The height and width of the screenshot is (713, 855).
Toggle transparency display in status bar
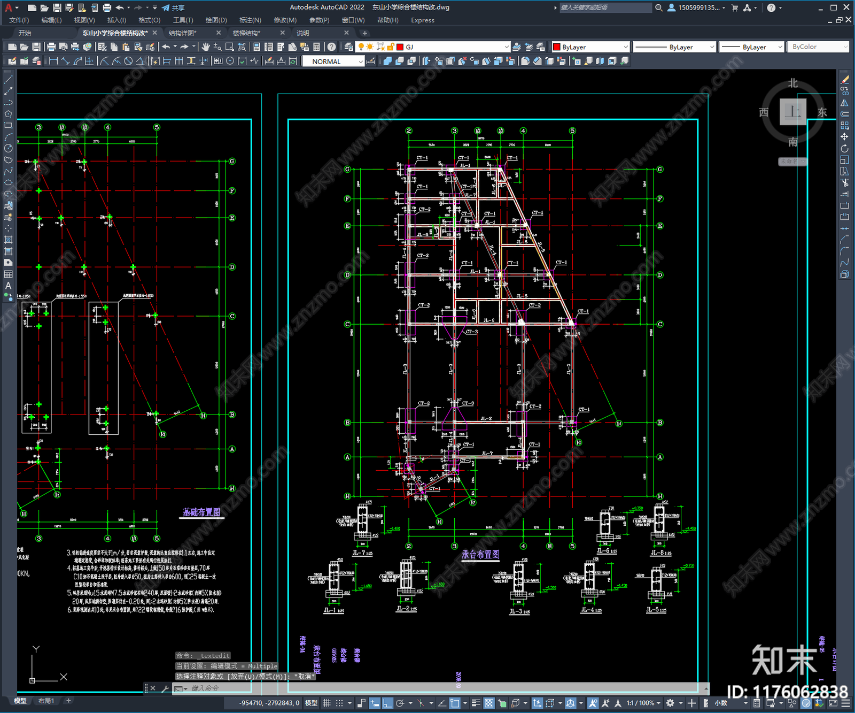click(489, 703)
